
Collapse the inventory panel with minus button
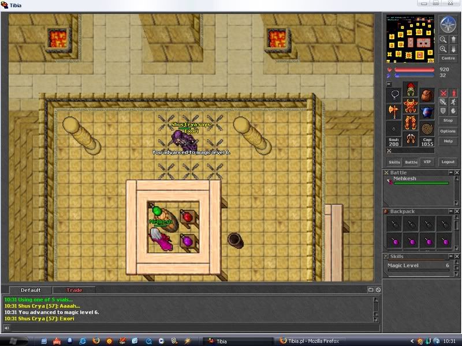click(x=389, y=84)
